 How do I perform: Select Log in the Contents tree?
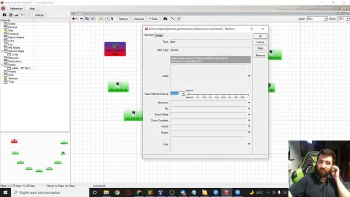point(10,44)
